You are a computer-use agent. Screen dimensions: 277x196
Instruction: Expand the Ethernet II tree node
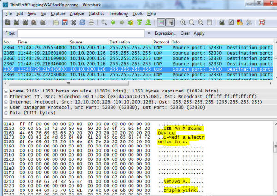[x=6, y=97]
